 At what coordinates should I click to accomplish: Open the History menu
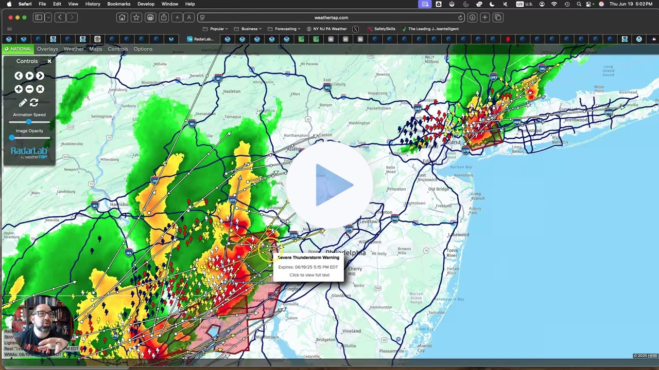(93, 4)
